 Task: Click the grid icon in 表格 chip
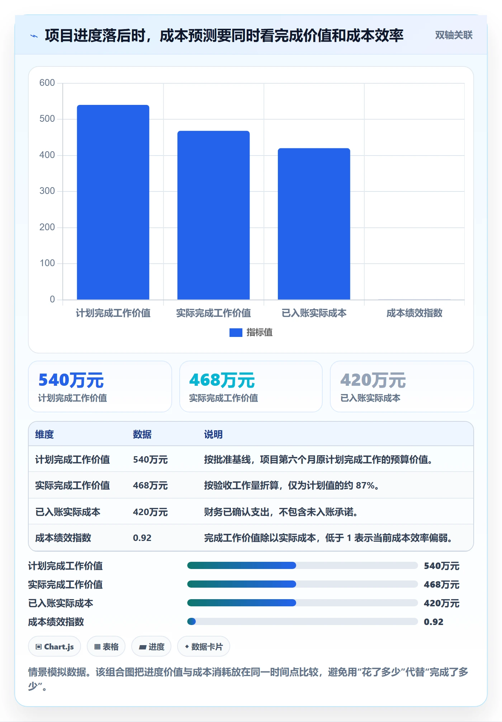(x=97, y=647)
